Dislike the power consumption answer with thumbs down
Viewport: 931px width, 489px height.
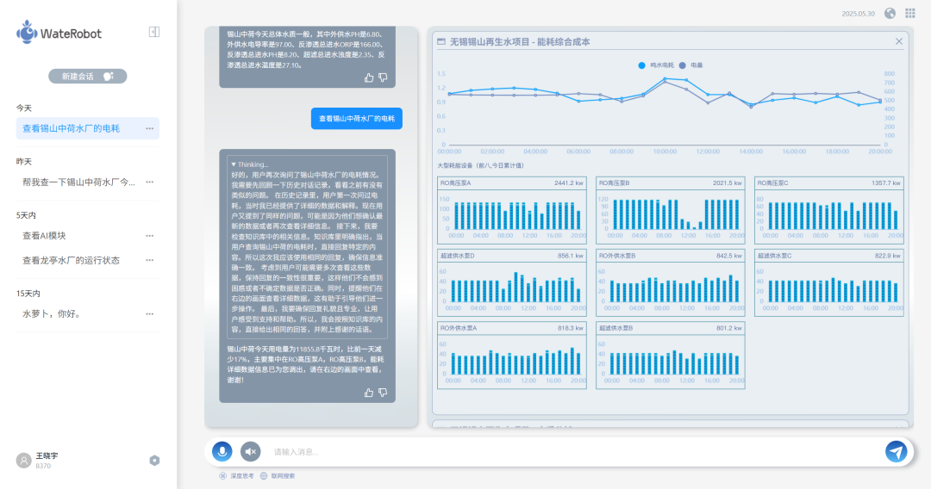[383, 393]
